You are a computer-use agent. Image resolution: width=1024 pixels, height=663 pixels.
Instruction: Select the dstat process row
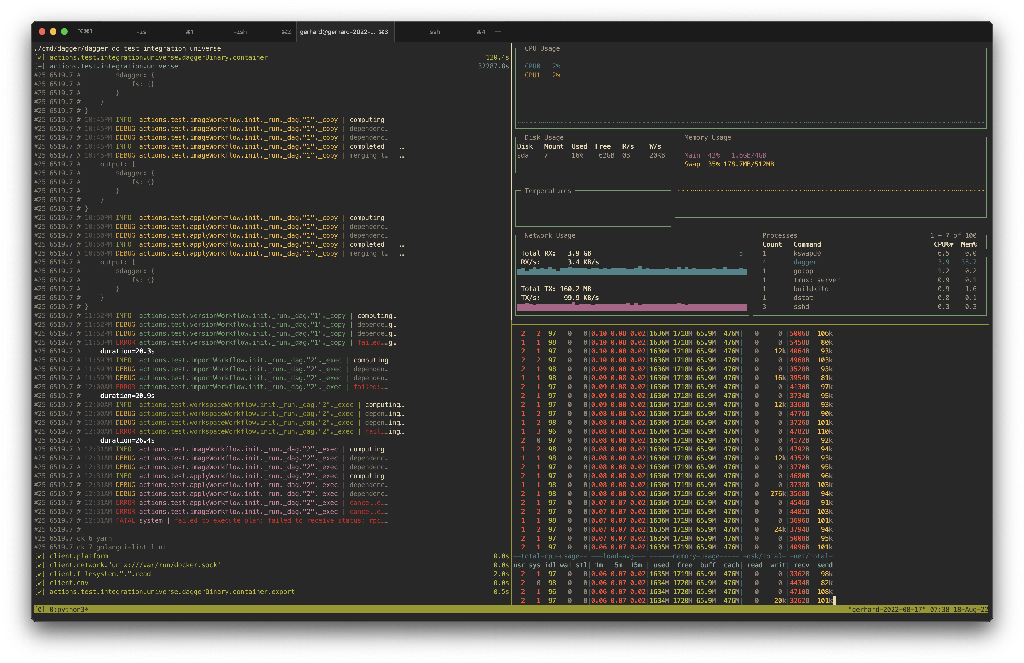[x=869, y=298]
